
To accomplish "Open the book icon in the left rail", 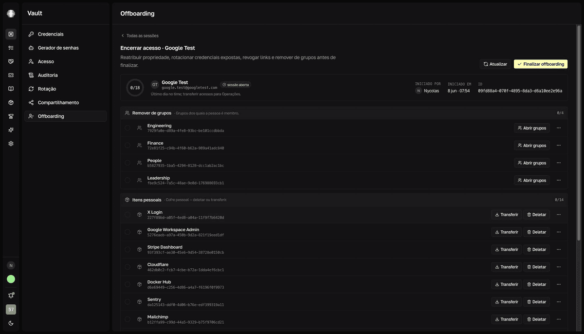I will (x=11, y=89).
